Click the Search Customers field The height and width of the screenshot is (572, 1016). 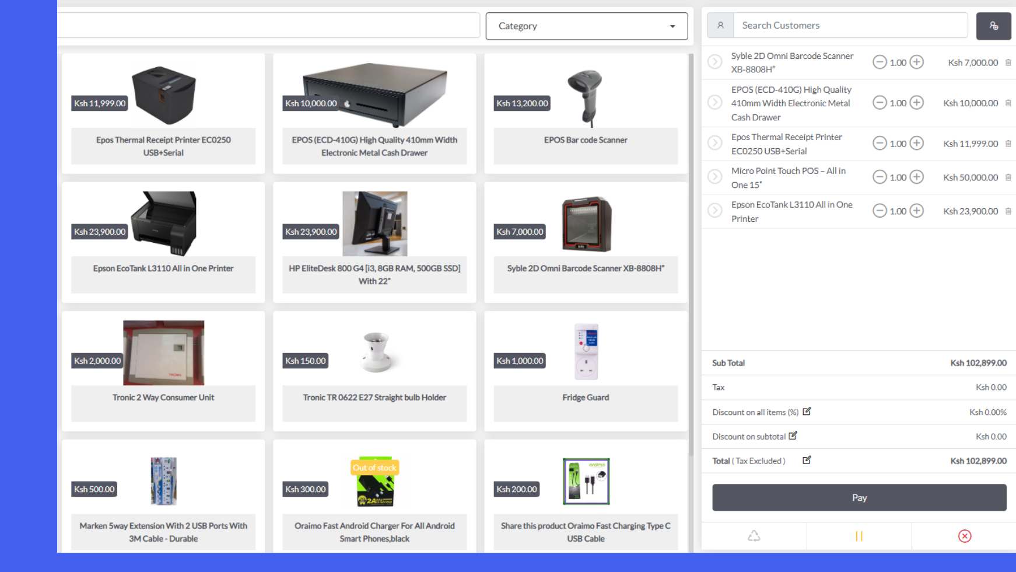tap(850, 26)
